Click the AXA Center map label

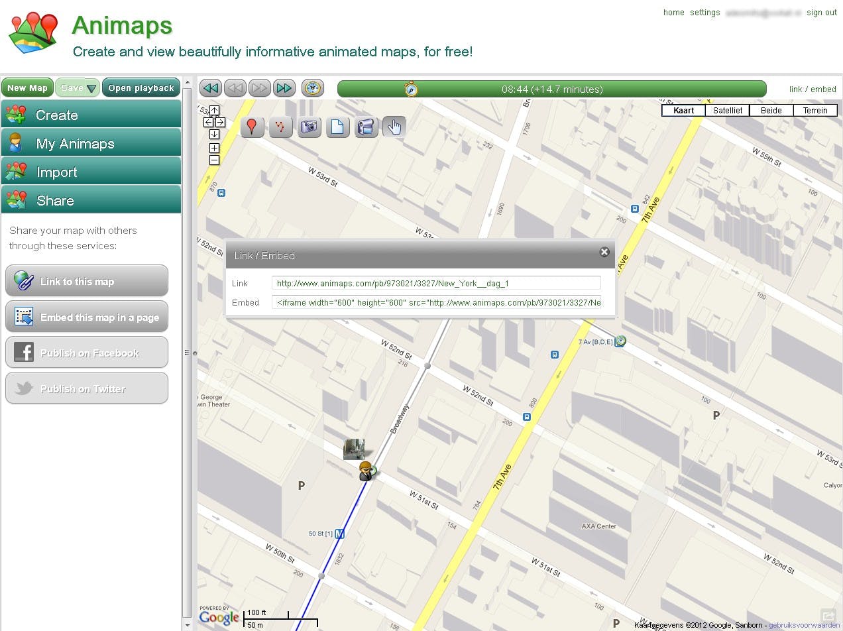[x=599, y=526]
